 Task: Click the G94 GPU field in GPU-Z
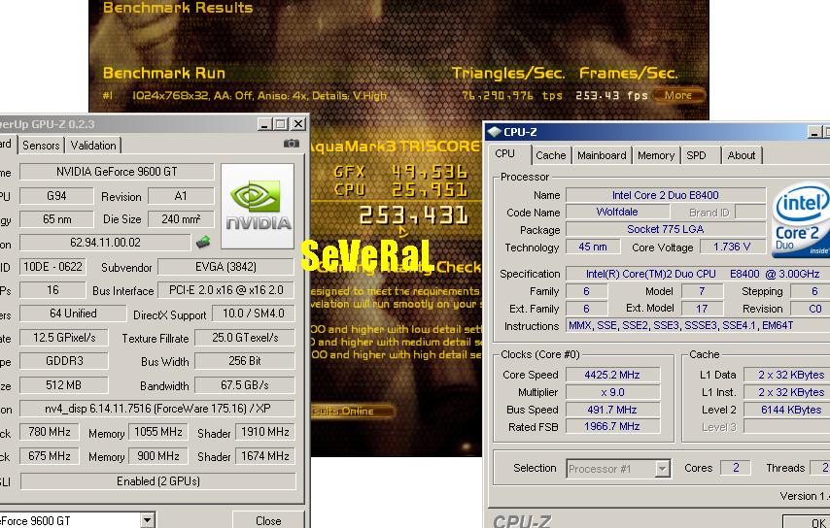point(56,196)
